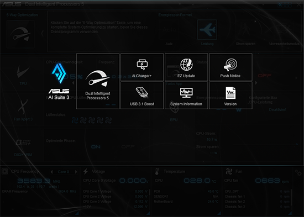The image size is (304, 217).
Task: Click the Energiespar-Formel heading
Action: 175,15
